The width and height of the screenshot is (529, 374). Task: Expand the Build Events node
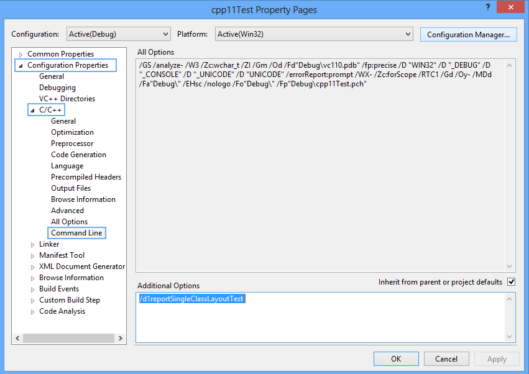point(32,290)
